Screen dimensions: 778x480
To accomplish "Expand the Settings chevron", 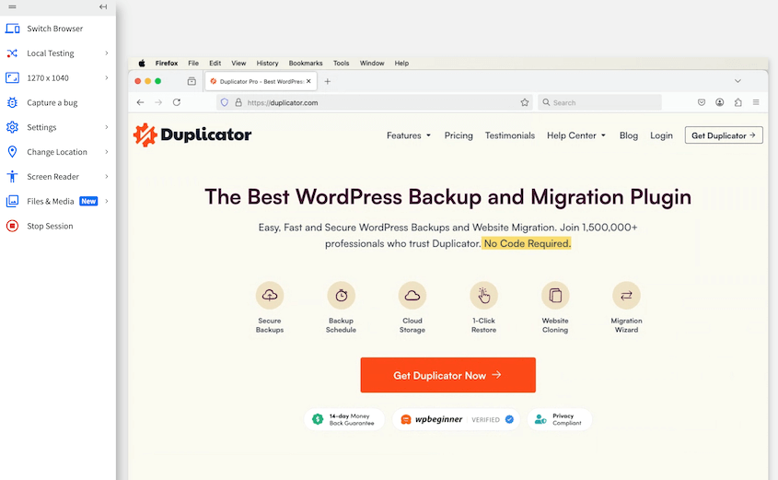I will 107,127.
